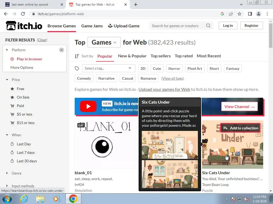The width and height of the screenshot is (273, 204).
Task: Show More Options under Platform
Action: coord(22,67)
